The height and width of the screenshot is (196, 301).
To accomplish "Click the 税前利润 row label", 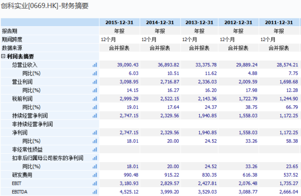I will [22, 99].
